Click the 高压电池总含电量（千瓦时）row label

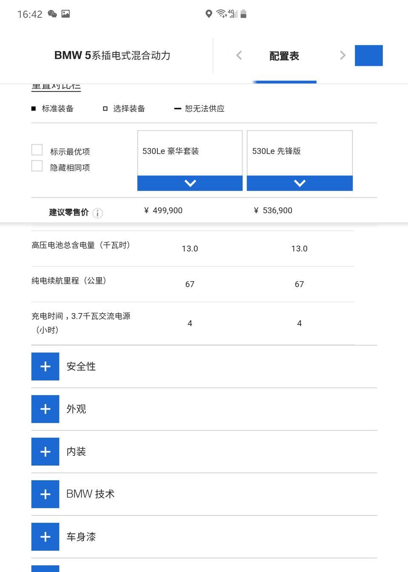tap(81, 245)
